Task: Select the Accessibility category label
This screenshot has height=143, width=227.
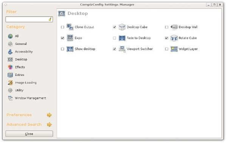Action: tap(24, 52)
